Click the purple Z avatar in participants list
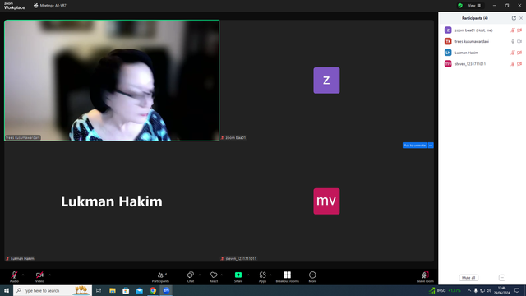The image size is (526, 296). [x=448, y=30]
